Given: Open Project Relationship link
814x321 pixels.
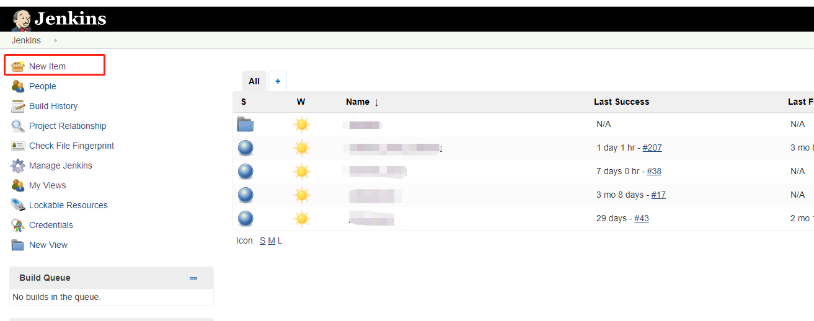Looking at the screenshot, I should click(x=68, y=126).
